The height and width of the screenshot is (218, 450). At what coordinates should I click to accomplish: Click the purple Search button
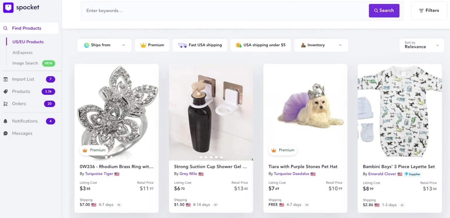(384, 11)
